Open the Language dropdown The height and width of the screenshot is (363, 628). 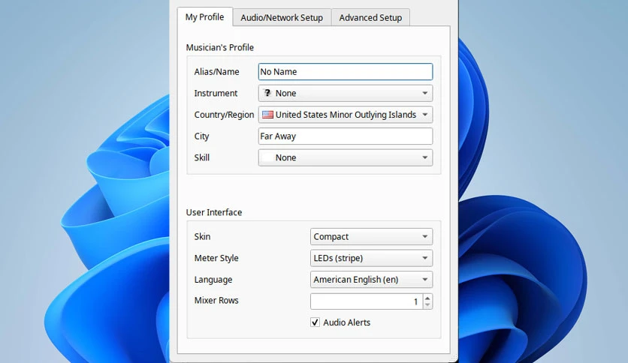(x=371, y=280)
